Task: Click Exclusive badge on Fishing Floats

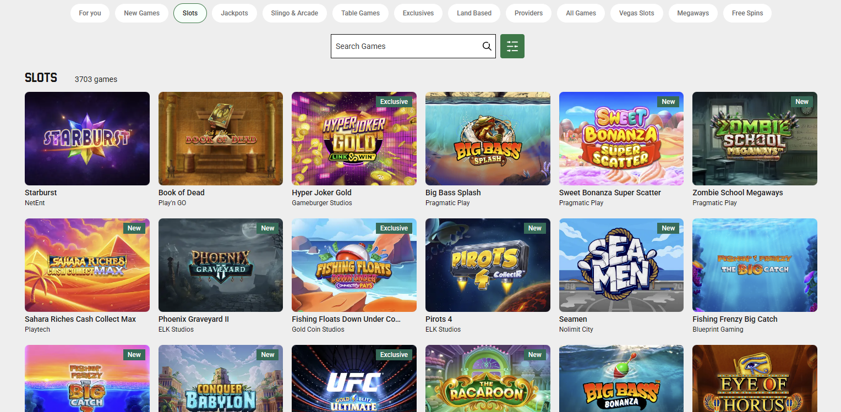Action: [394, 228]
